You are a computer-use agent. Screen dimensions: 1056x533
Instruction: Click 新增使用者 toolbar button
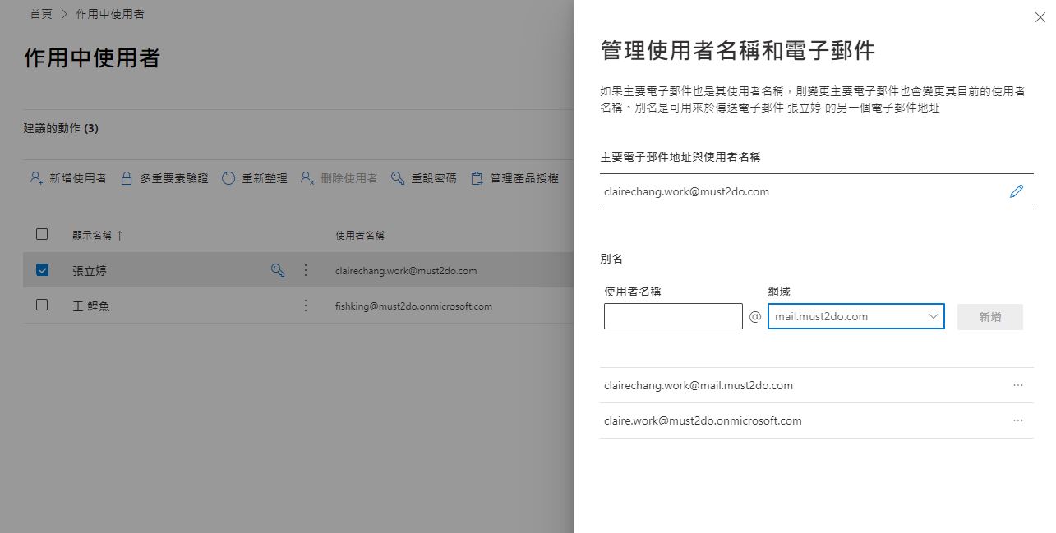(68, 178)
